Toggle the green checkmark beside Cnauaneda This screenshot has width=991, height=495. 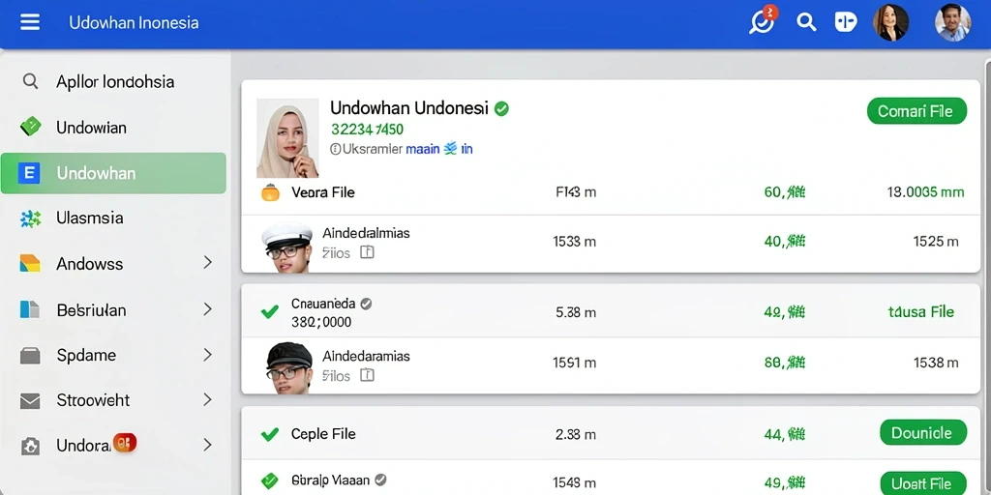point(270,310)
